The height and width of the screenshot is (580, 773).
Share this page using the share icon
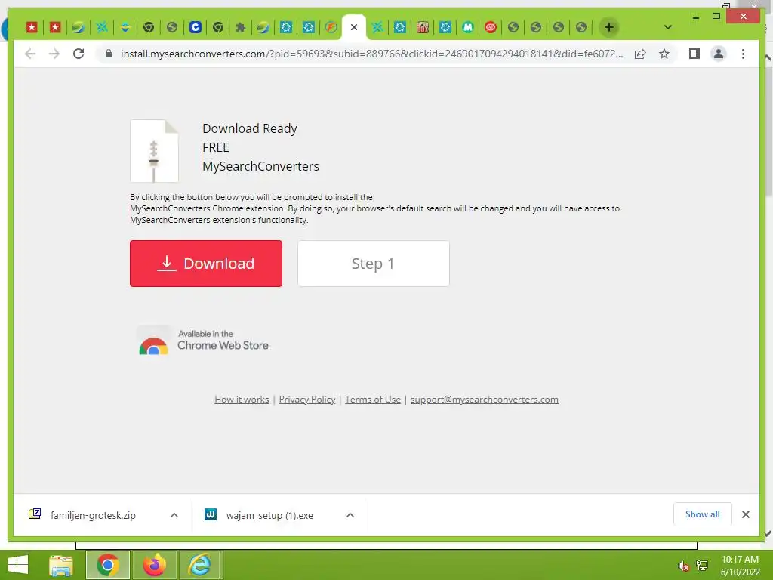640,54
